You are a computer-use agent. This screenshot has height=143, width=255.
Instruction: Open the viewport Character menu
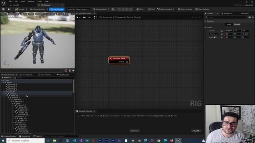40,14
